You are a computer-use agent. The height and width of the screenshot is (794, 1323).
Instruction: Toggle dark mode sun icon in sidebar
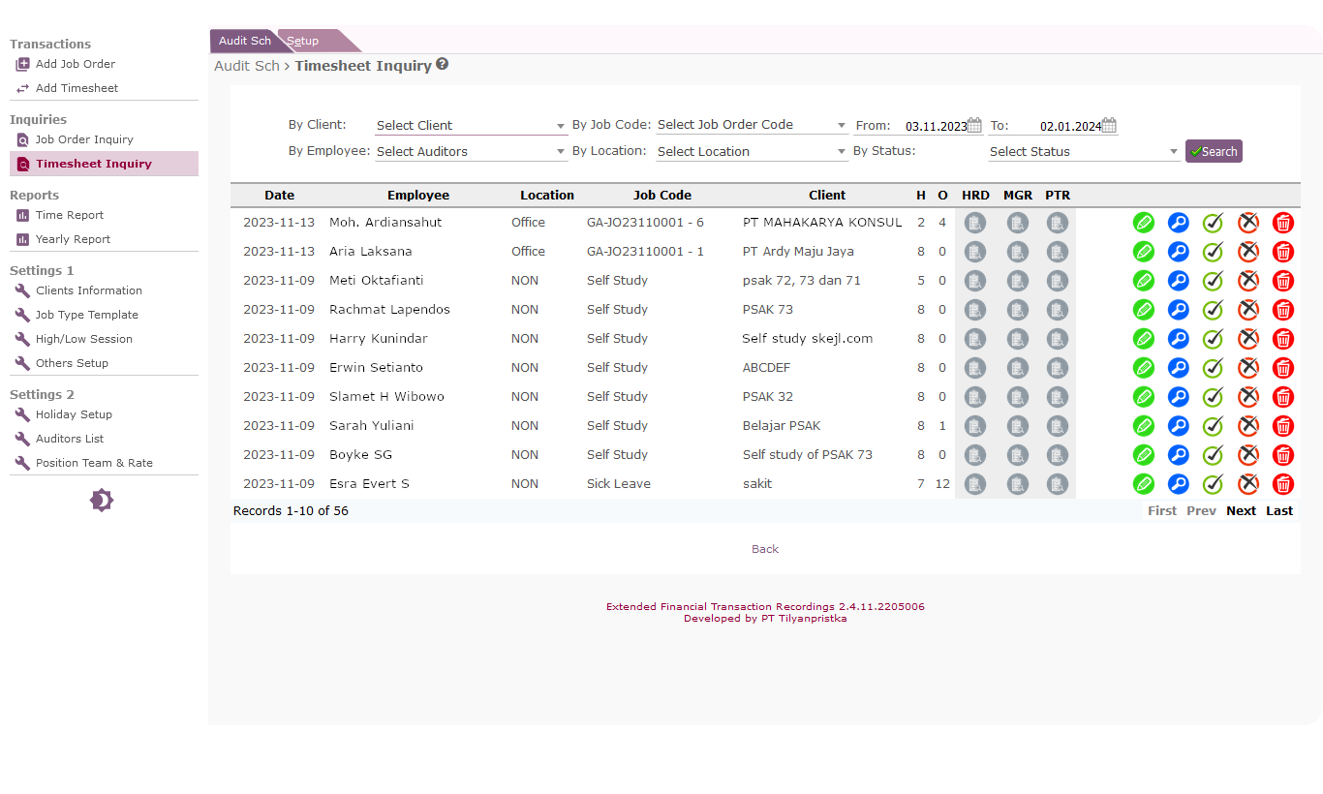[x=102, y=501]
